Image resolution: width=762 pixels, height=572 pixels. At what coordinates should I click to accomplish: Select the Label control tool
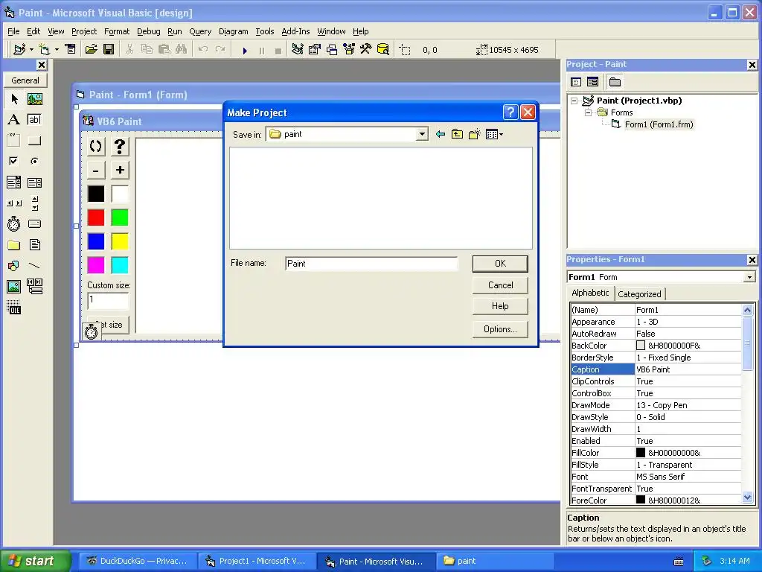point(14,120)
